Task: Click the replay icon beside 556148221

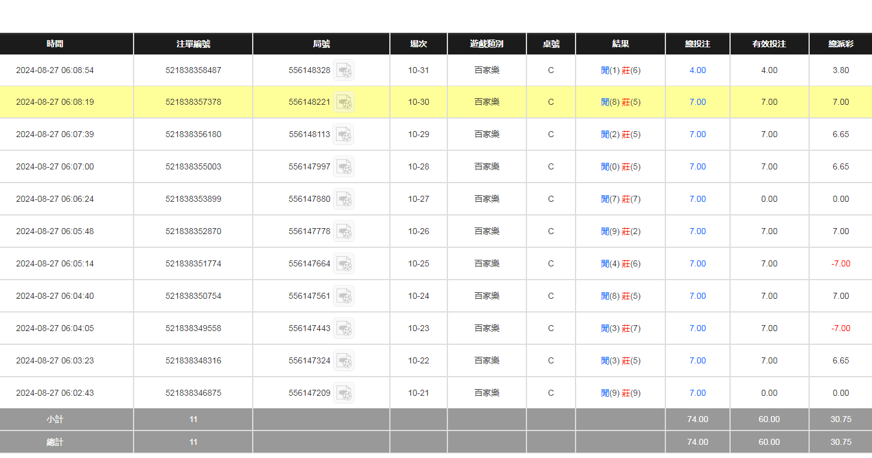Action: tap(343, 102)
